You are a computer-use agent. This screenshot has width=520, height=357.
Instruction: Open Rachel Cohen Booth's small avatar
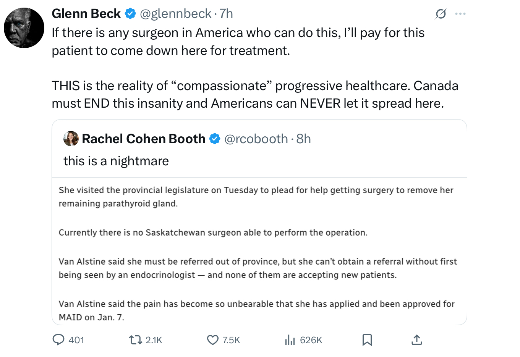pyautogui.click(x=71, y=139)
